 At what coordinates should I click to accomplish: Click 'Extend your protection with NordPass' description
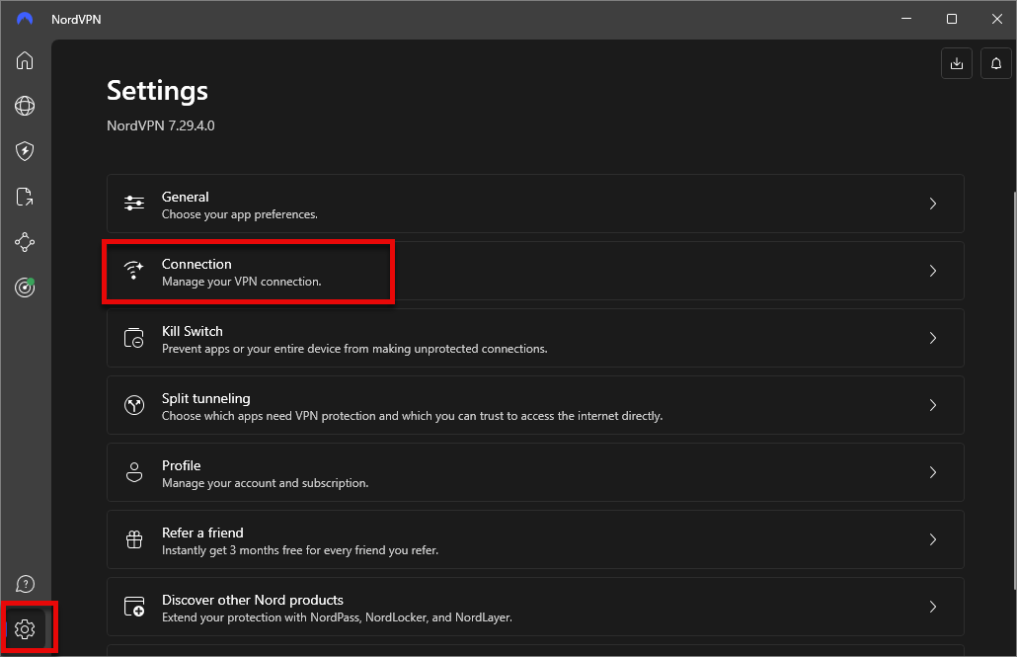click(x=337, y=617)
